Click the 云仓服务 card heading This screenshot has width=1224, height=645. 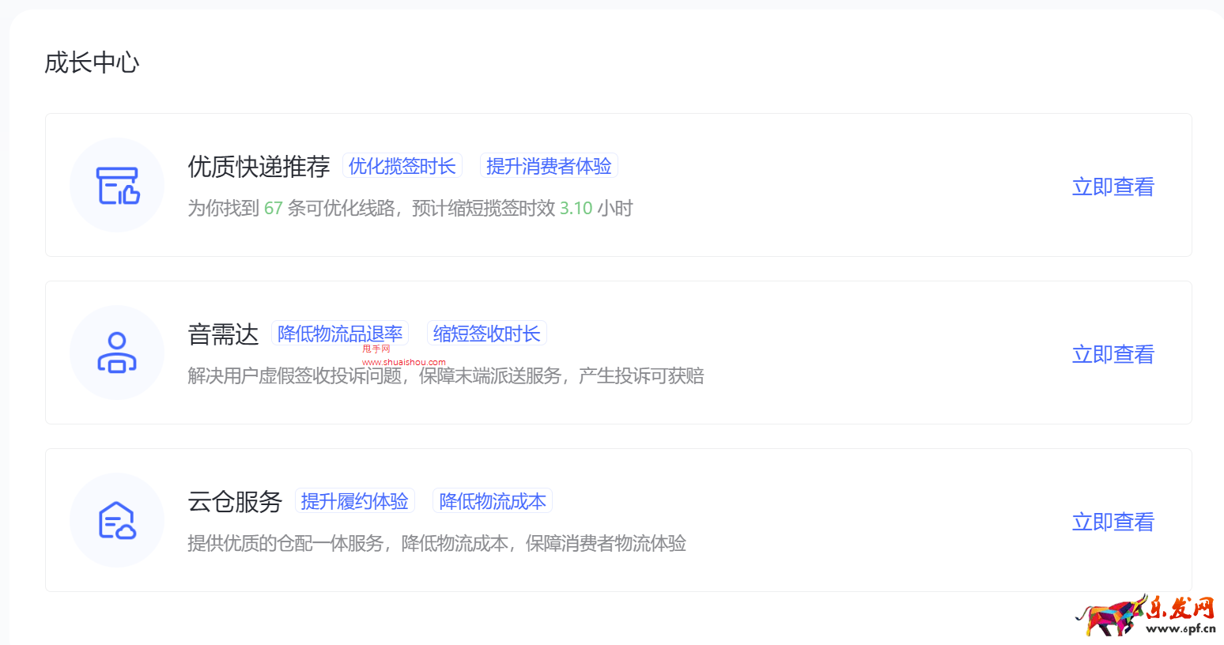234,500
